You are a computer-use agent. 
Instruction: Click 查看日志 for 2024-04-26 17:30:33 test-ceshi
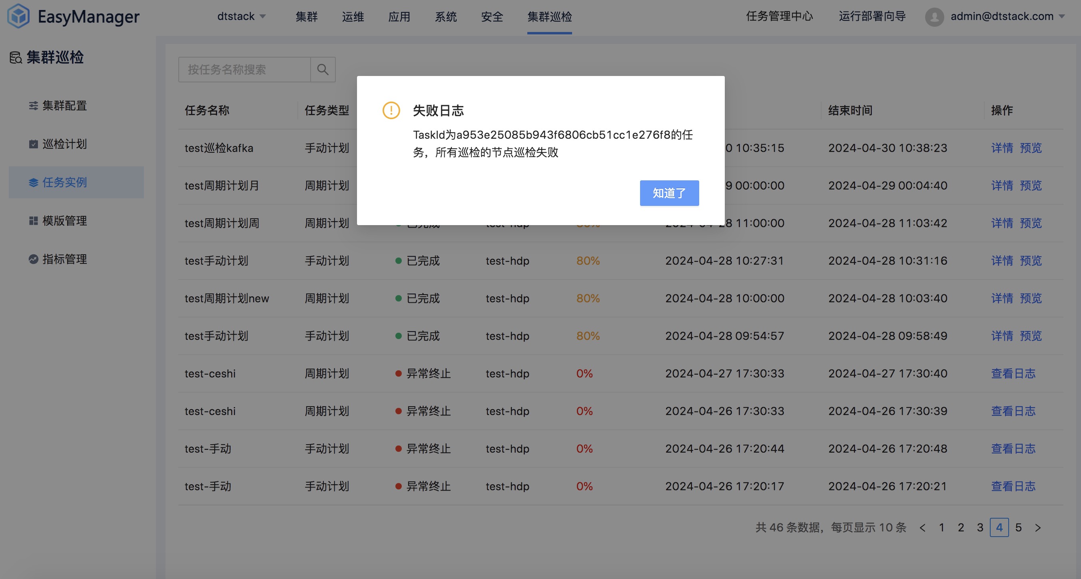tap(1013, 411)
